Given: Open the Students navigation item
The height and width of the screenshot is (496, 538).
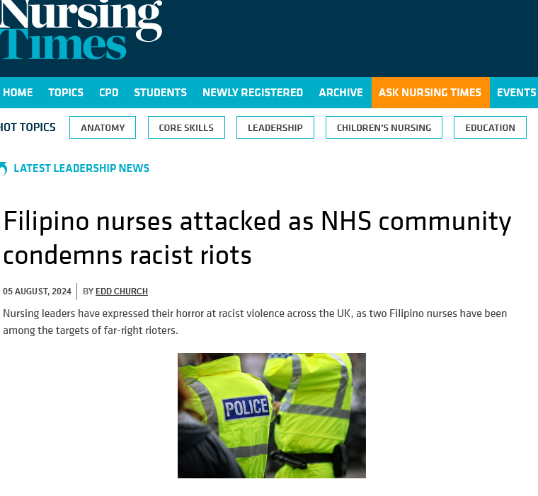Looking at the screenshot, I should pyautogui.click(x=160, y=93).
